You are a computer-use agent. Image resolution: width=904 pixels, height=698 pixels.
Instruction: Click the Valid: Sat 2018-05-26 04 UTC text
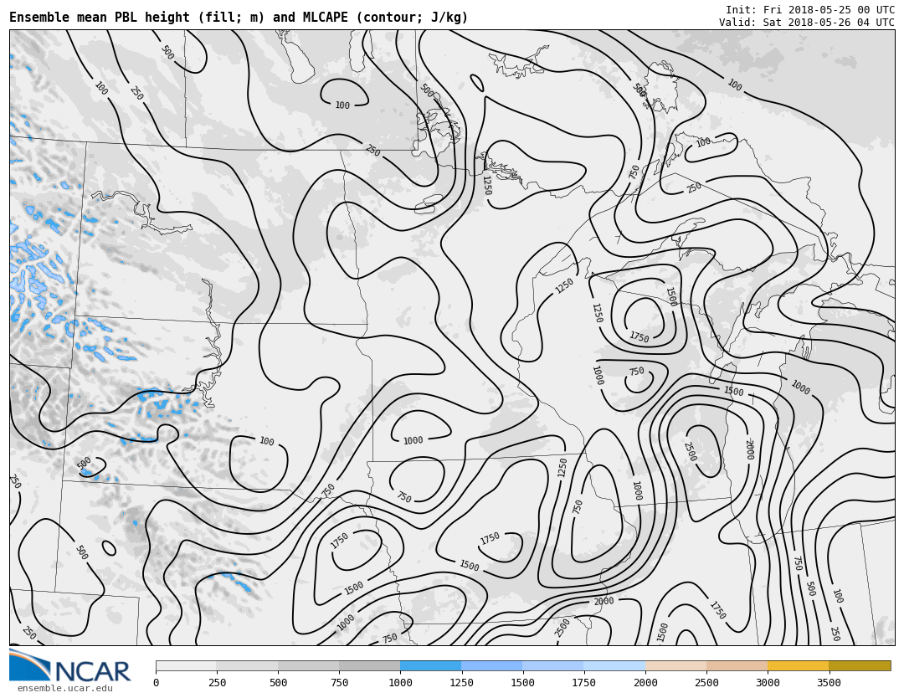pyautogui.click(x=807, y=22)
